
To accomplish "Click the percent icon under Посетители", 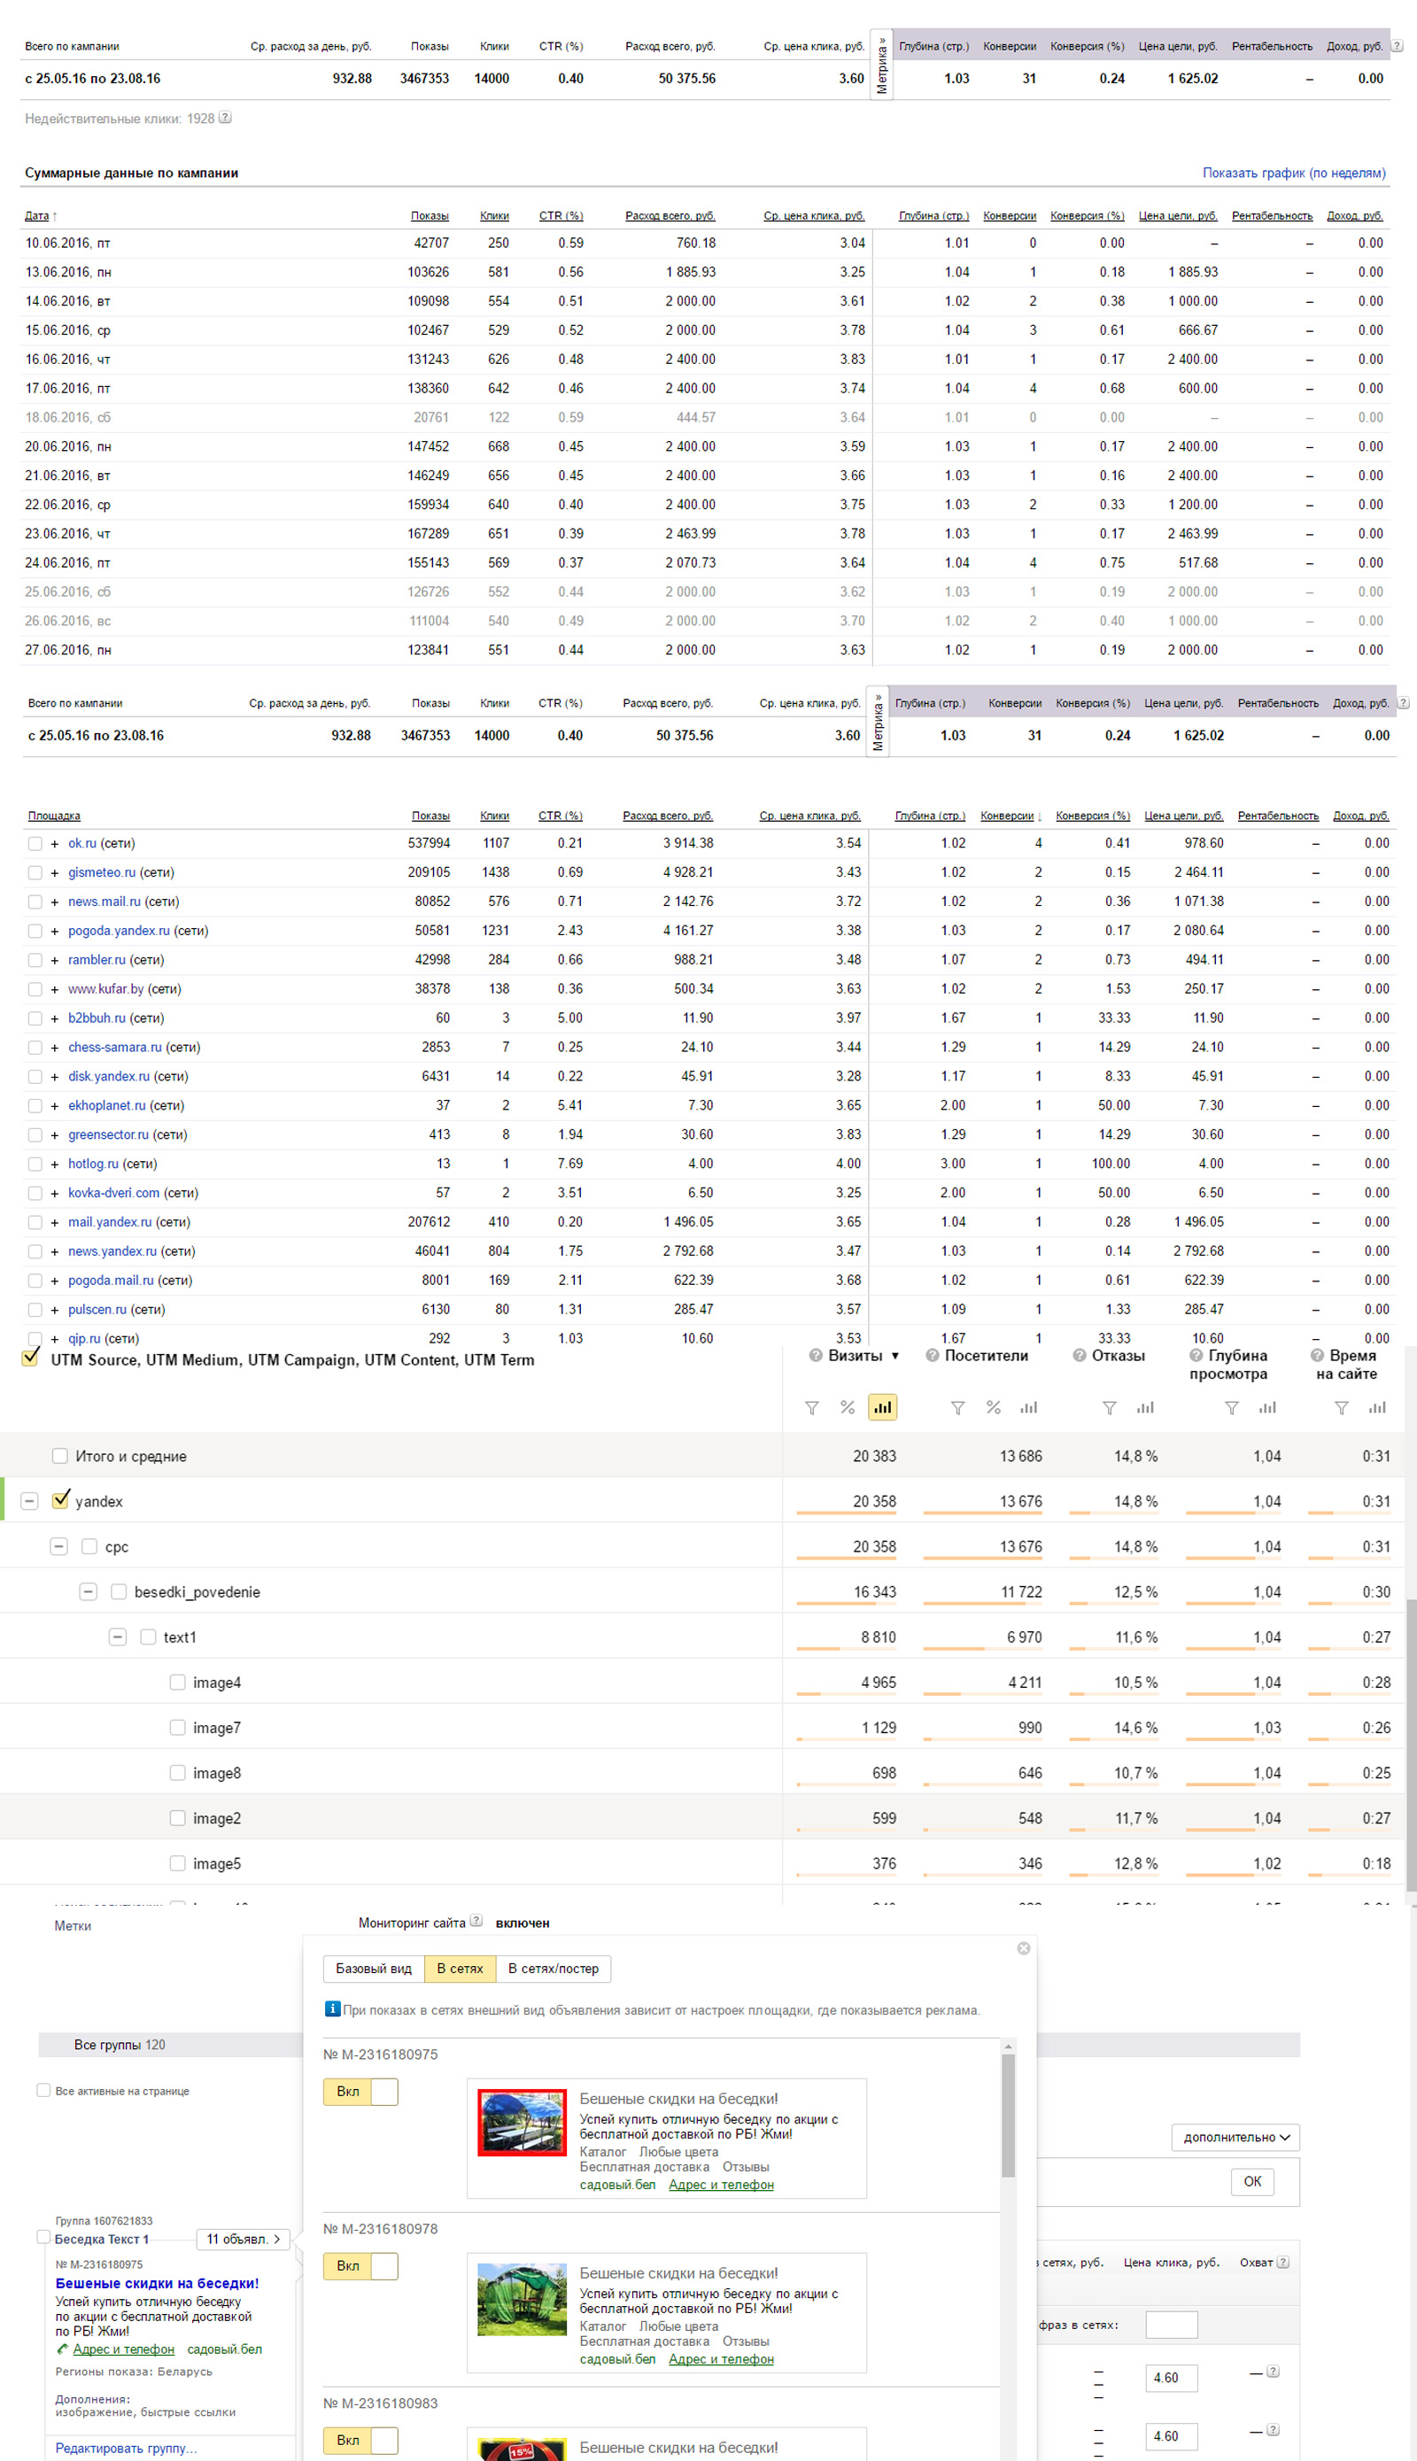I will pyautogui.click(x=994, y=1407).
